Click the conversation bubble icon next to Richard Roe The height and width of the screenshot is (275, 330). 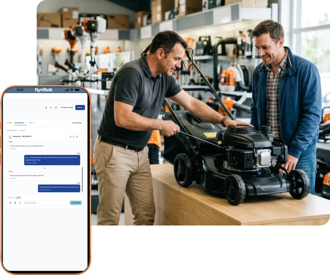pos(10,137)
